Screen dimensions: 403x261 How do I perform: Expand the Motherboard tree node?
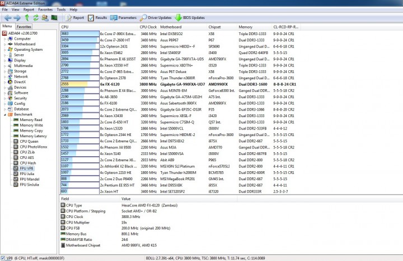coord(4,44)
